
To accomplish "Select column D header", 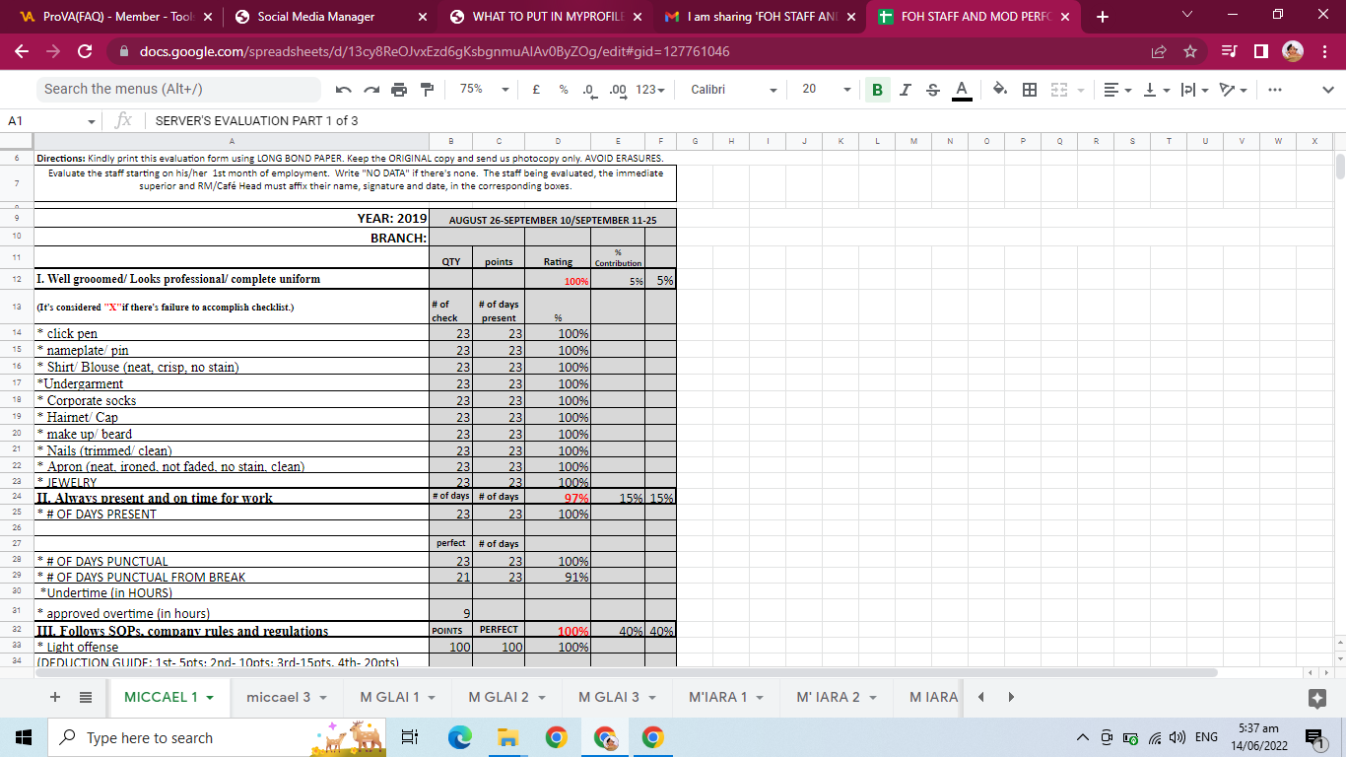I will point(558,142).
